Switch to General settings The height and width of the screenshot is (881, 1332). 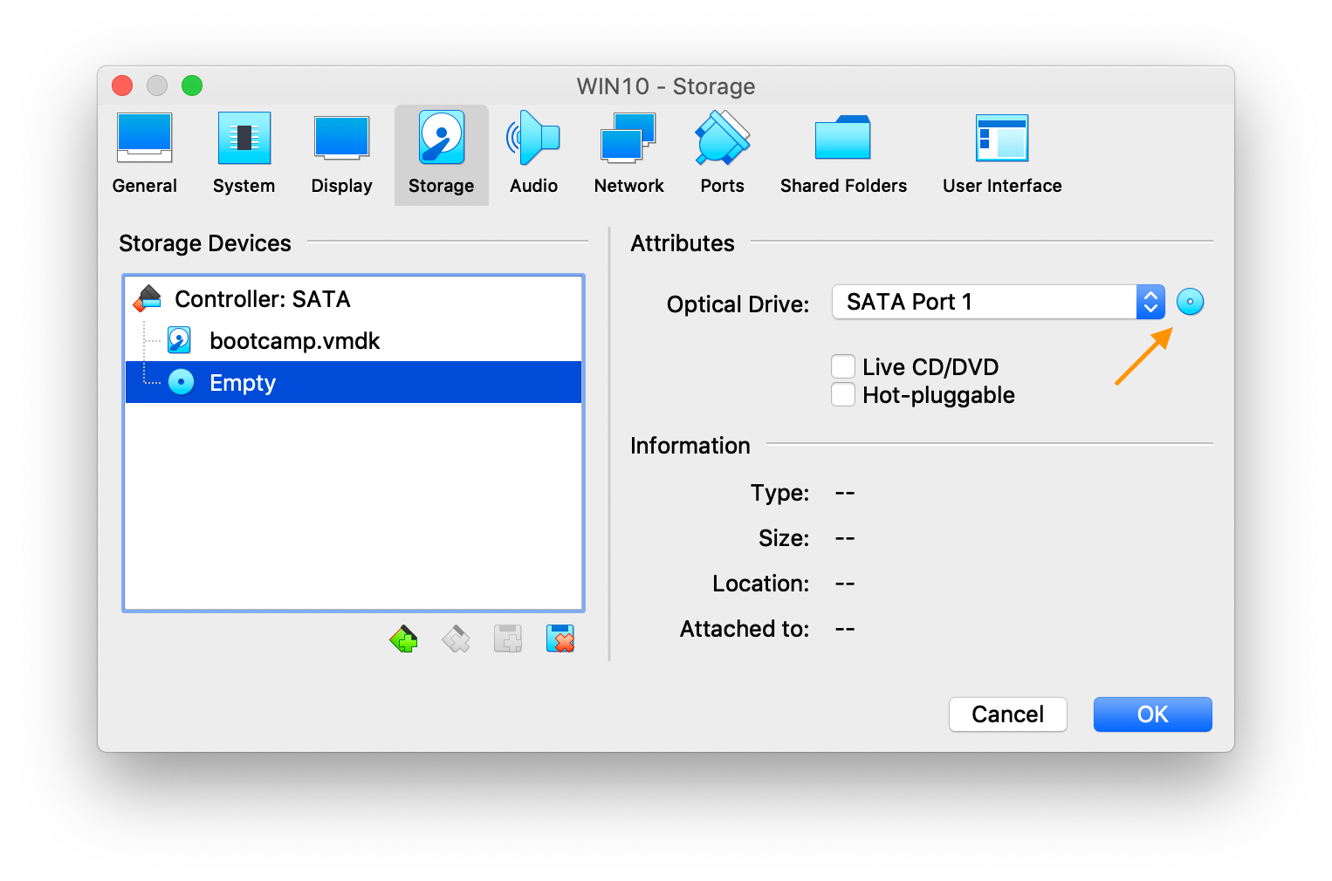144,154
